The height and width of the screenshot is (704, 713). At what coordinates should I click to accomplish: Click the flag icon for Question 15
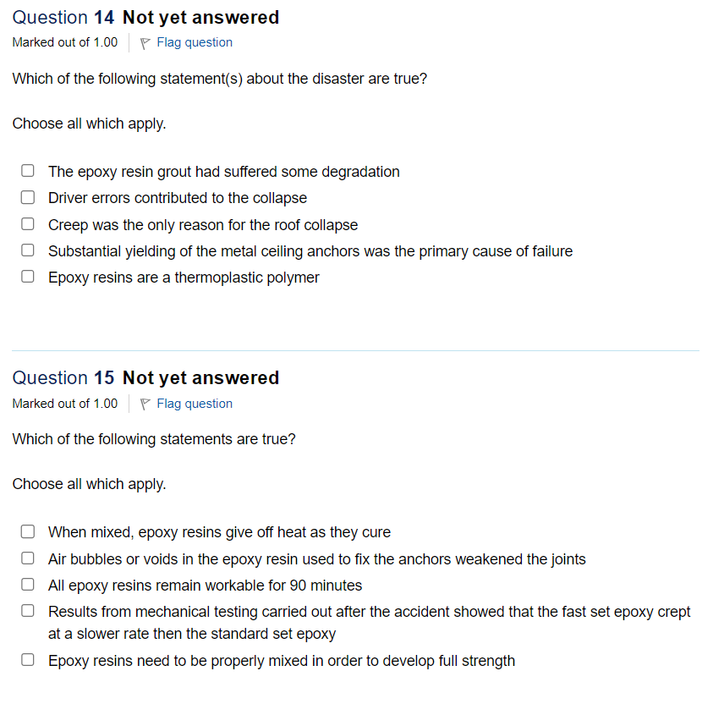click(144, 404)
